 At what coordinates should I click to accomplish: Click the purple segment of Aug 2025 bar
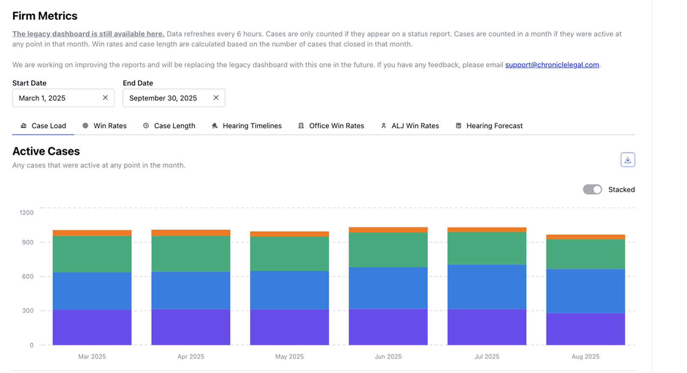pyautogui.click(x=585, y=329)
